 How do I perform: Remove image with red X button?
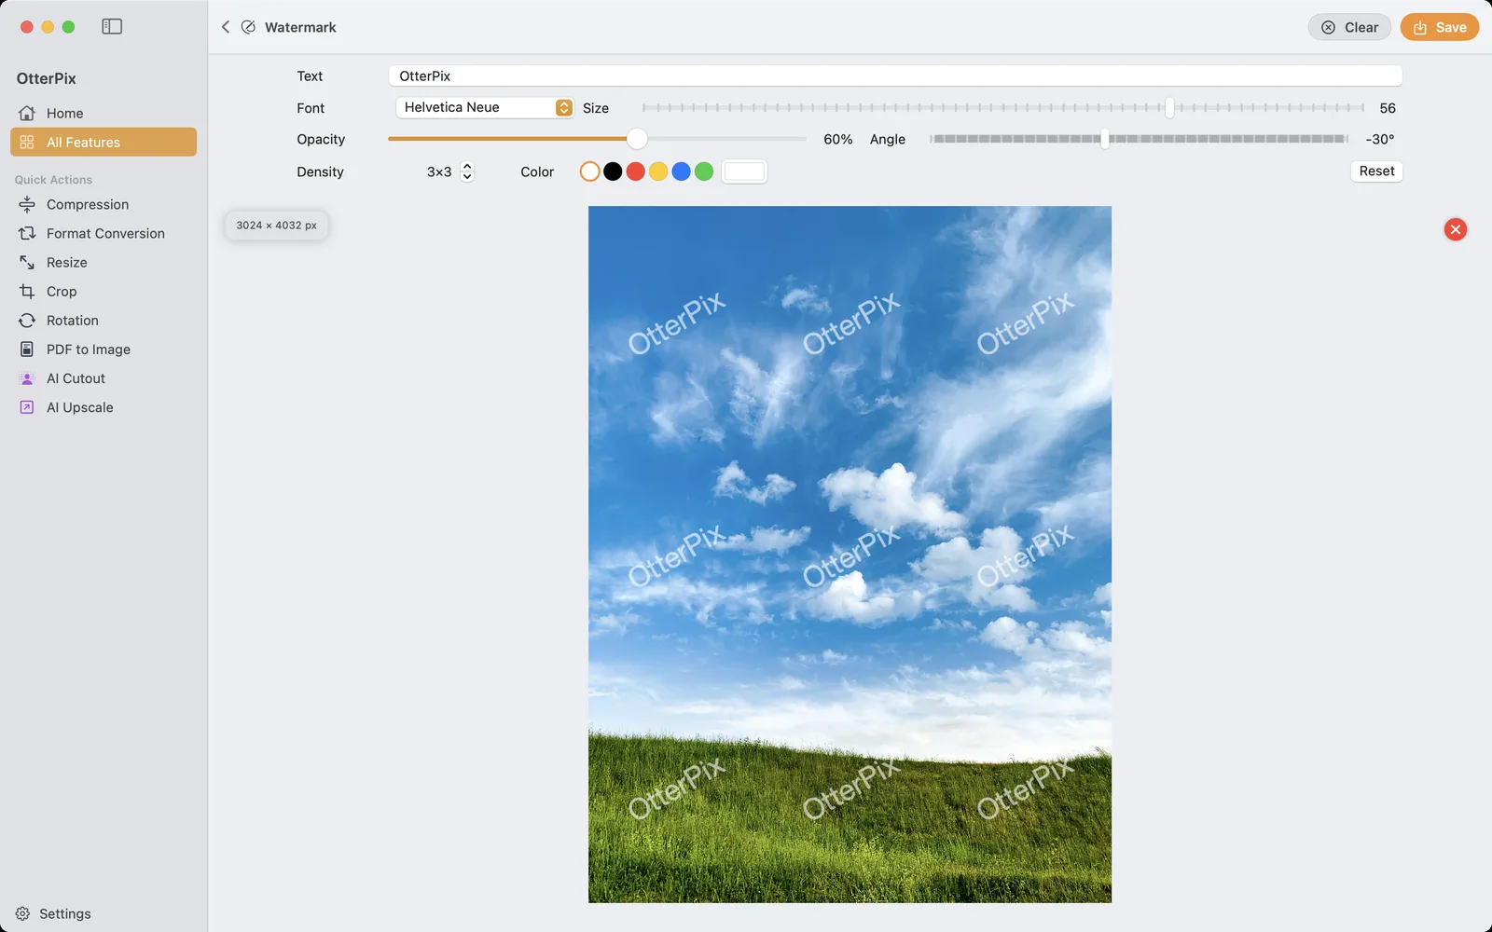1455,229
